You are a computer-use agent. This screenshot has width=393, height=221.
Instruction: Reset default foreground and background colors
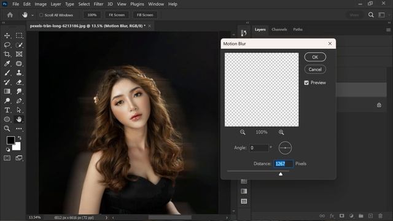(x=8, y=150)
